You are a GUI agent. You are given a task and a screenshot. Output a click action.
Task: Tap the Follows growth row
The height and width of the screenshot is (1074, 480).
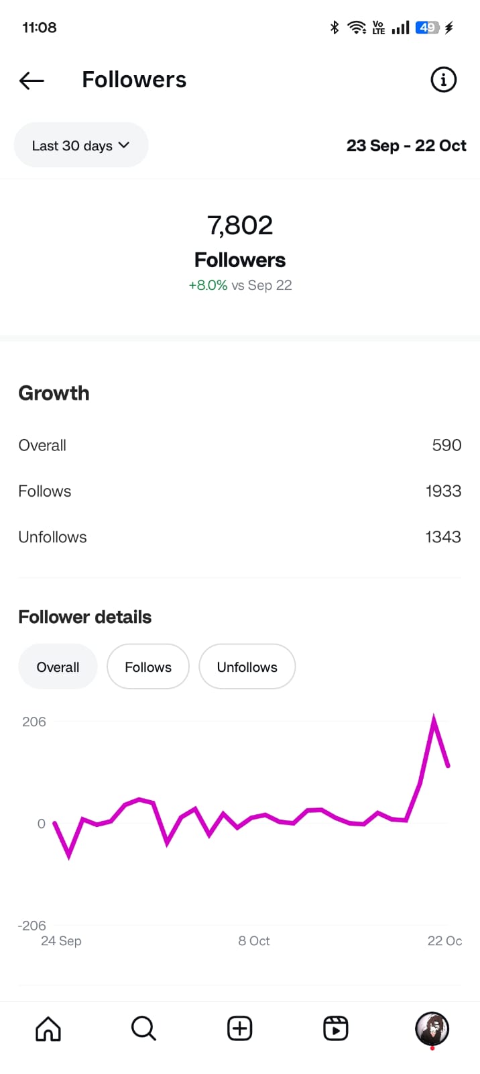click(x=239, y=491)
